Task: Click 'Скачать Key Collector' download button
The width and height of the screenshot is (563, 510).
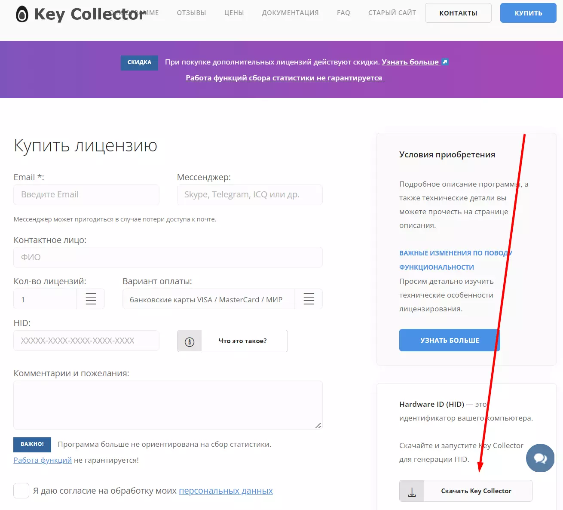Action: click(x=466, y=491)
